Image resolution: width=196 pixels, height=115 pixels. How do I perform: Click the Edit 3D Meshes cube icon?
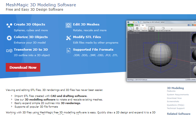69,25
